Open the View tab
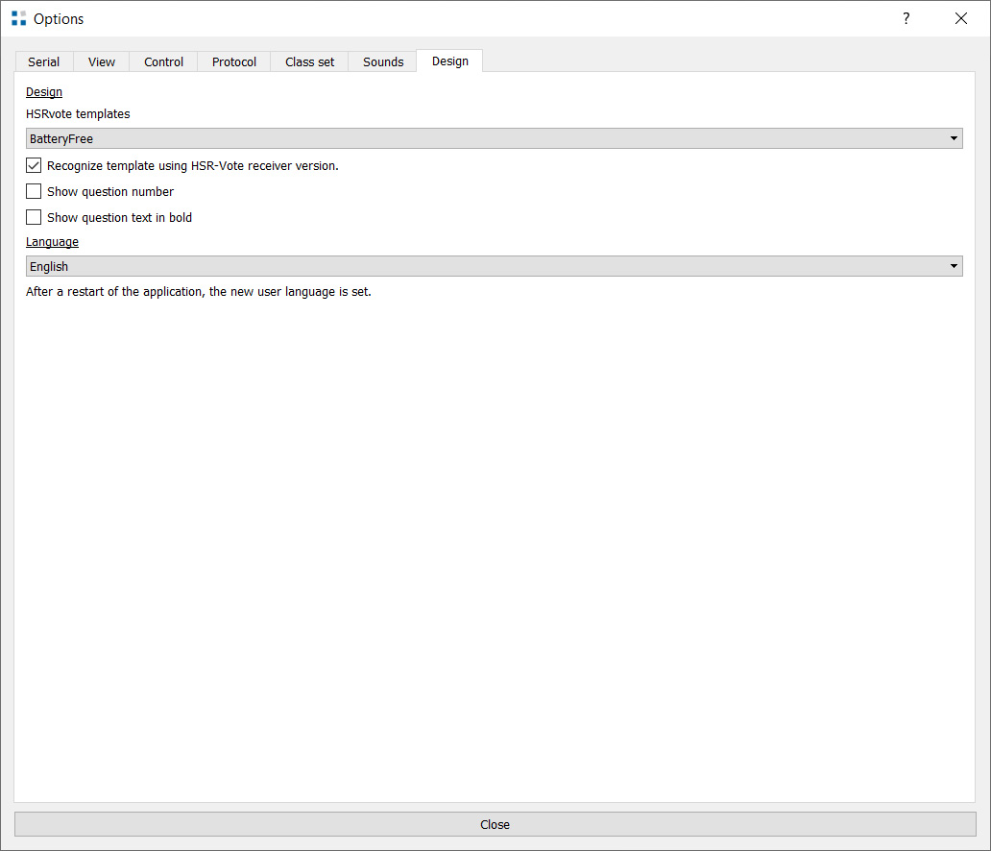The height and width of the screenshot is (851, 991). (102, 61)
